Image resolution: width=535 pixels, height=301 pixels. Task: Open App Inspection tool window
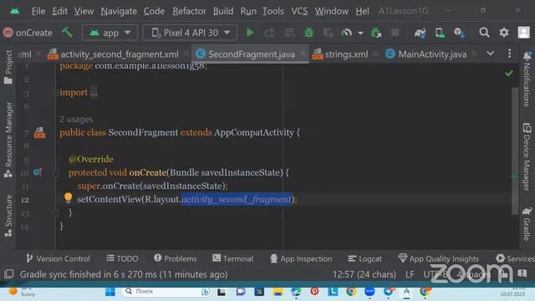pyautogui.click(x=301, y=258)
